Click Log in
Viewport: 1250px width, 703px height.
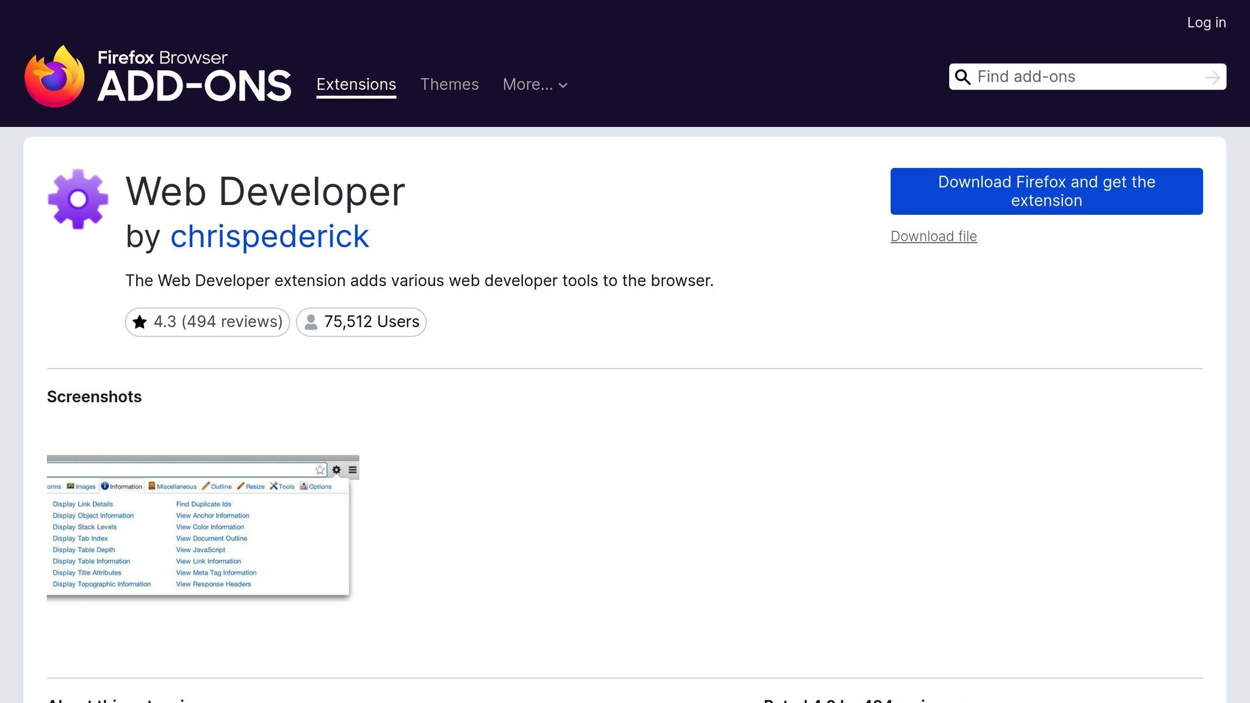coord(1206,23)
